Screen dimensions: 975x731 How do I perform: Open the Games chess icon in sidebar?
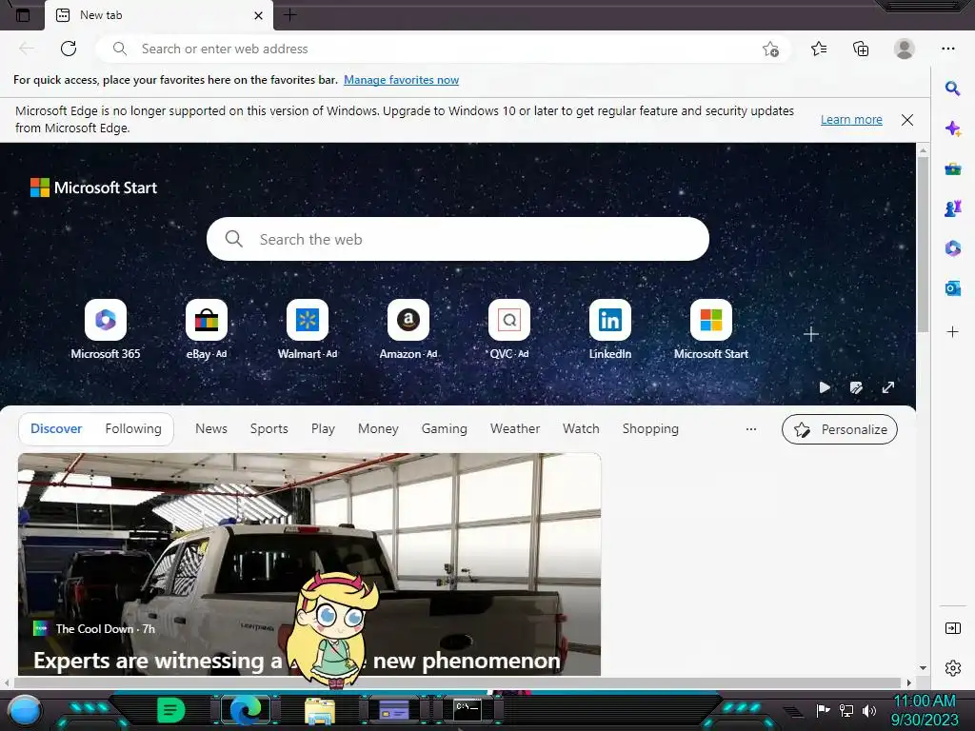click(x=952, y=208)
